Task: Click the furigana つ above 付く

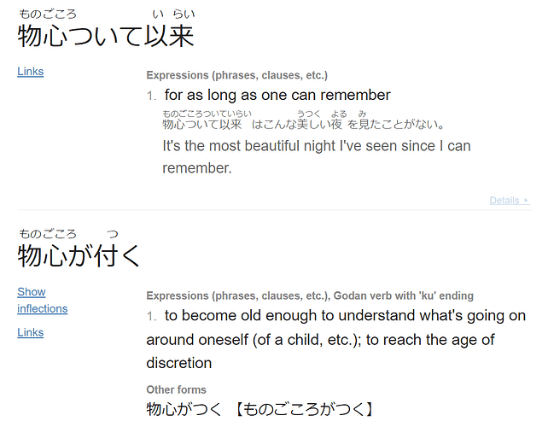Action: (113, 234)
